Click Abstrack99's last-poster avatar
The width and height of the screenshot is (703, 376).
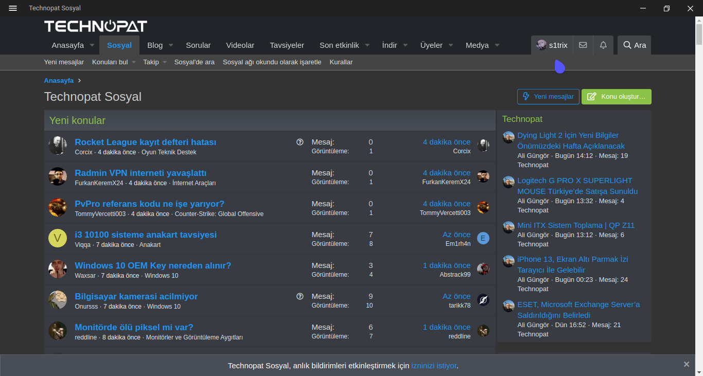coord(483,269)
